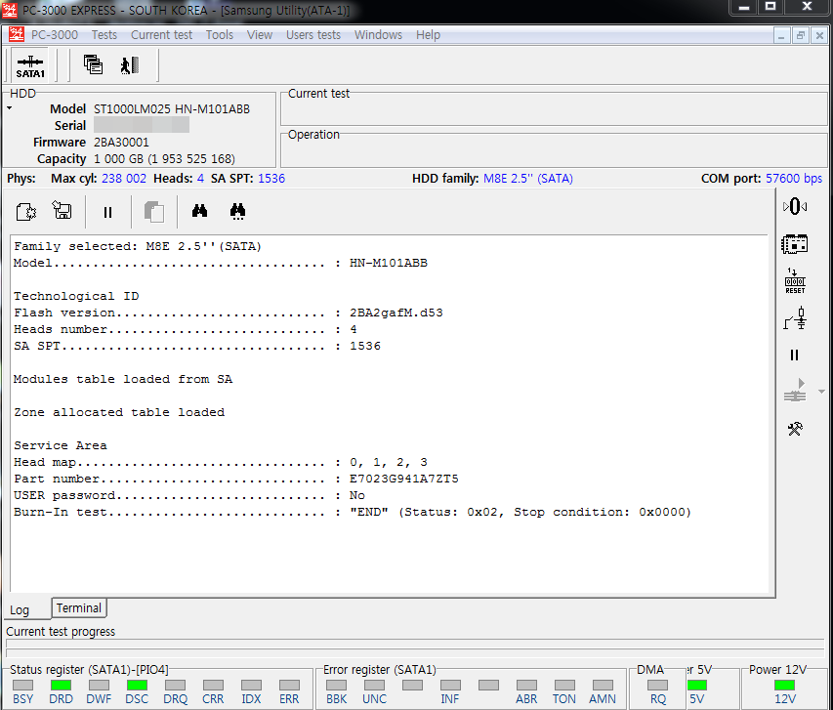
Task: Click COM port value 57600 bps
Action: (794, 178)
